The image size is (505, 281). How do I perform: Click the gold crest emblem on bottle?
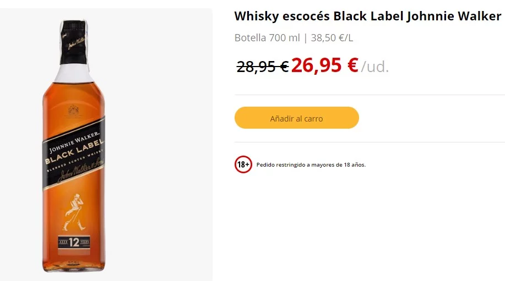click(x=73, y=111)
